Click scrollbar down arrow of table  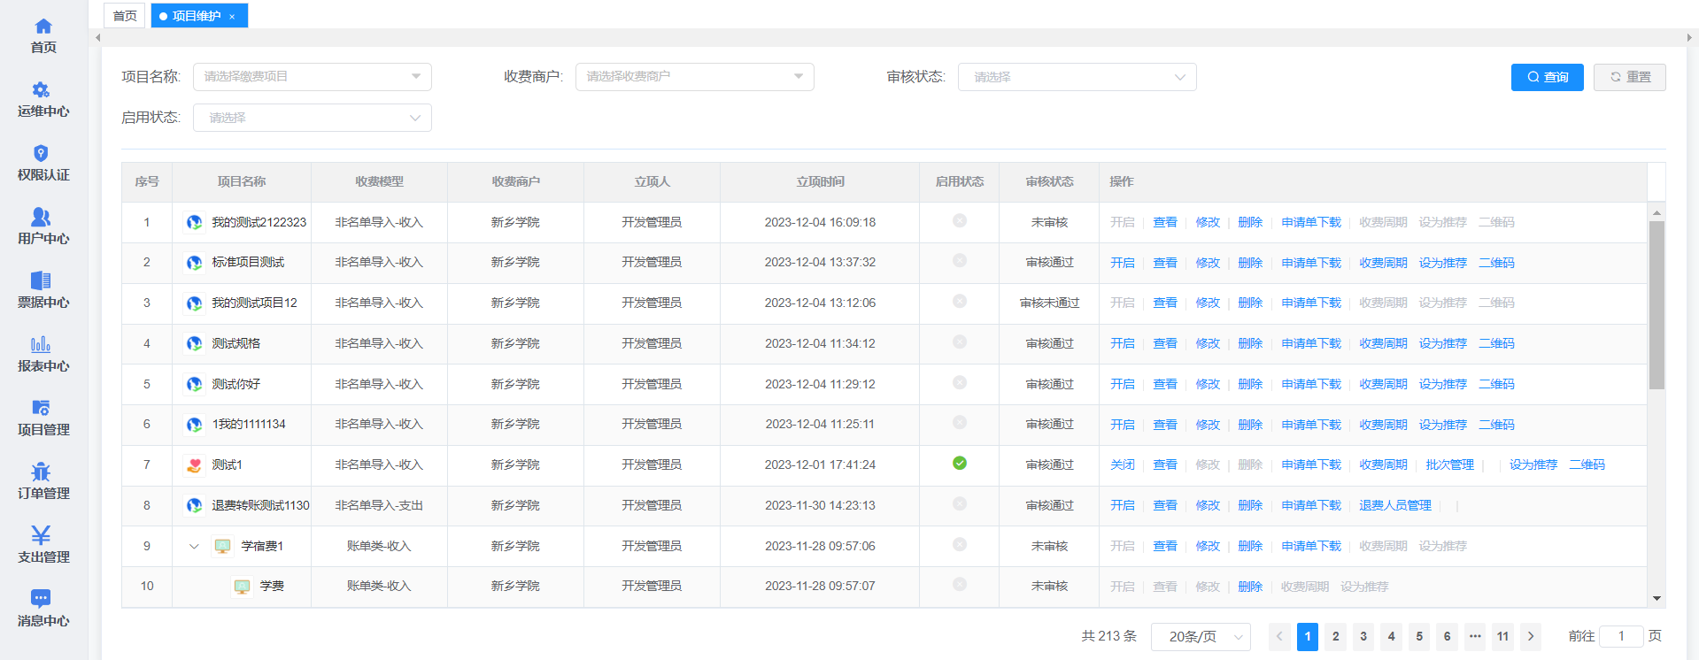(x=1657, y=599)
